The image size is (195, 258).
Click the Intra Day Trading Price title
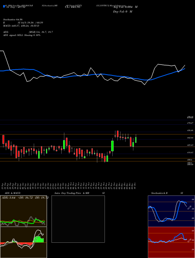click(72, 193)
